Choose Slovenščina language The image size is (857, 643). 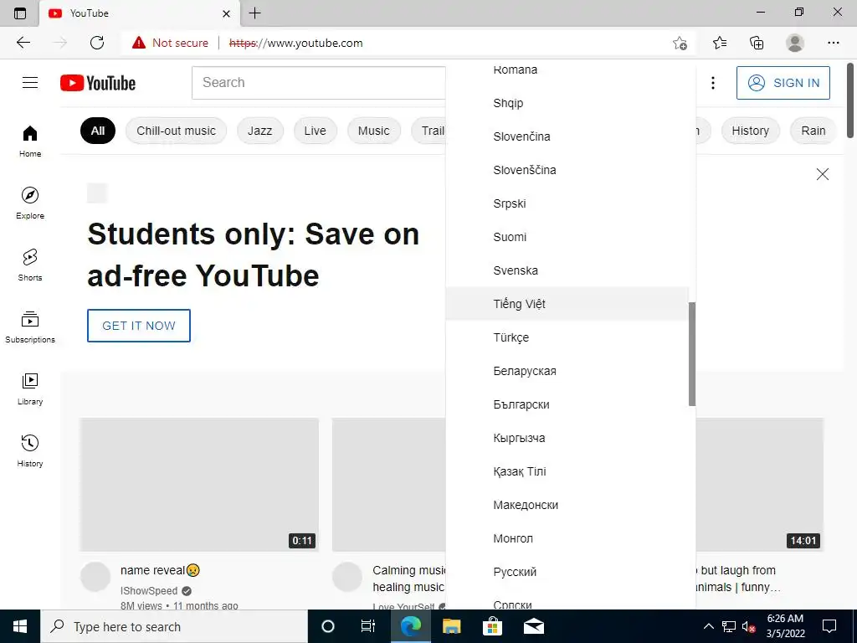(x=567, y=170)
